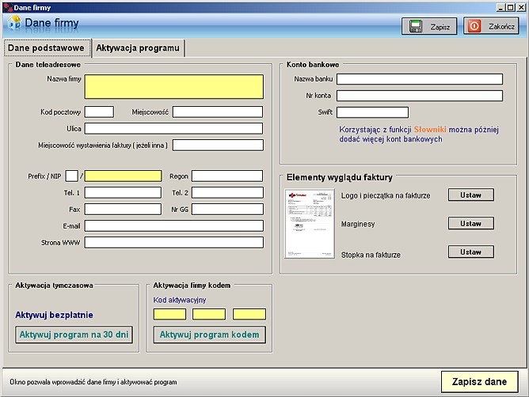This screenshot has width=529, height=397.
Task: Click the Zapisz save button with disk icon
Action: (x=428, y=26)
